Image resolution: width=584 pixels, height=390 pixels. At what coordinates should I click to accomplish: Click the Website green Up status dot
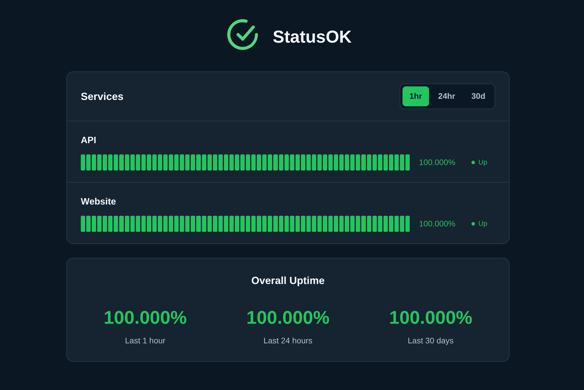pos(473,224)
